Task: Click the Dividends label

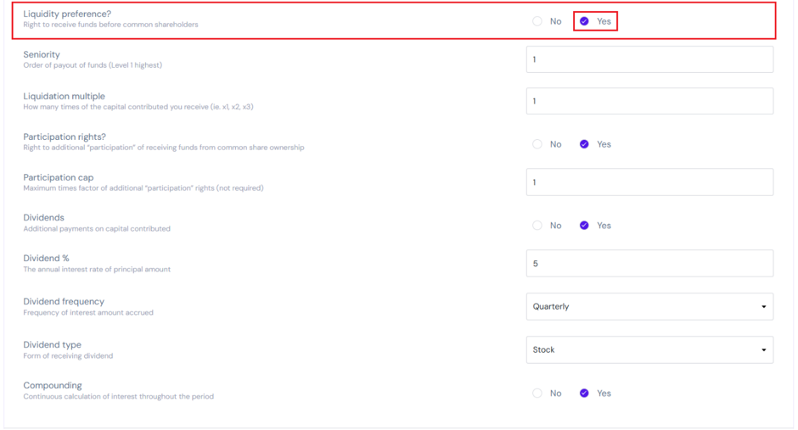Action: (x=44, y=218)
